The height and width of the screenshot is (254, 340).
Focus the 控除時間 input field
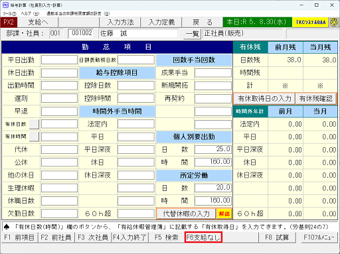tap(136, 99)
